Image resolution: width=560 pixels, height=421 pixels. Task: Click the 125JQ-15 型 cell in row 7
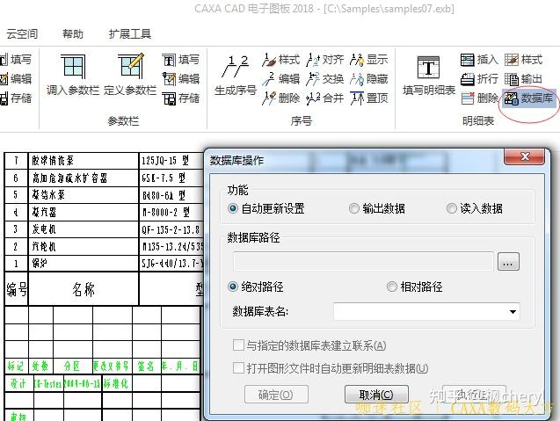[171, 161]
